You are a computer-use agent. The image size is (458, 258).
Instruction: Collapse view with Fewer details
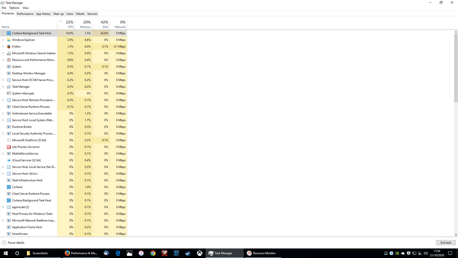click(13, 243)
